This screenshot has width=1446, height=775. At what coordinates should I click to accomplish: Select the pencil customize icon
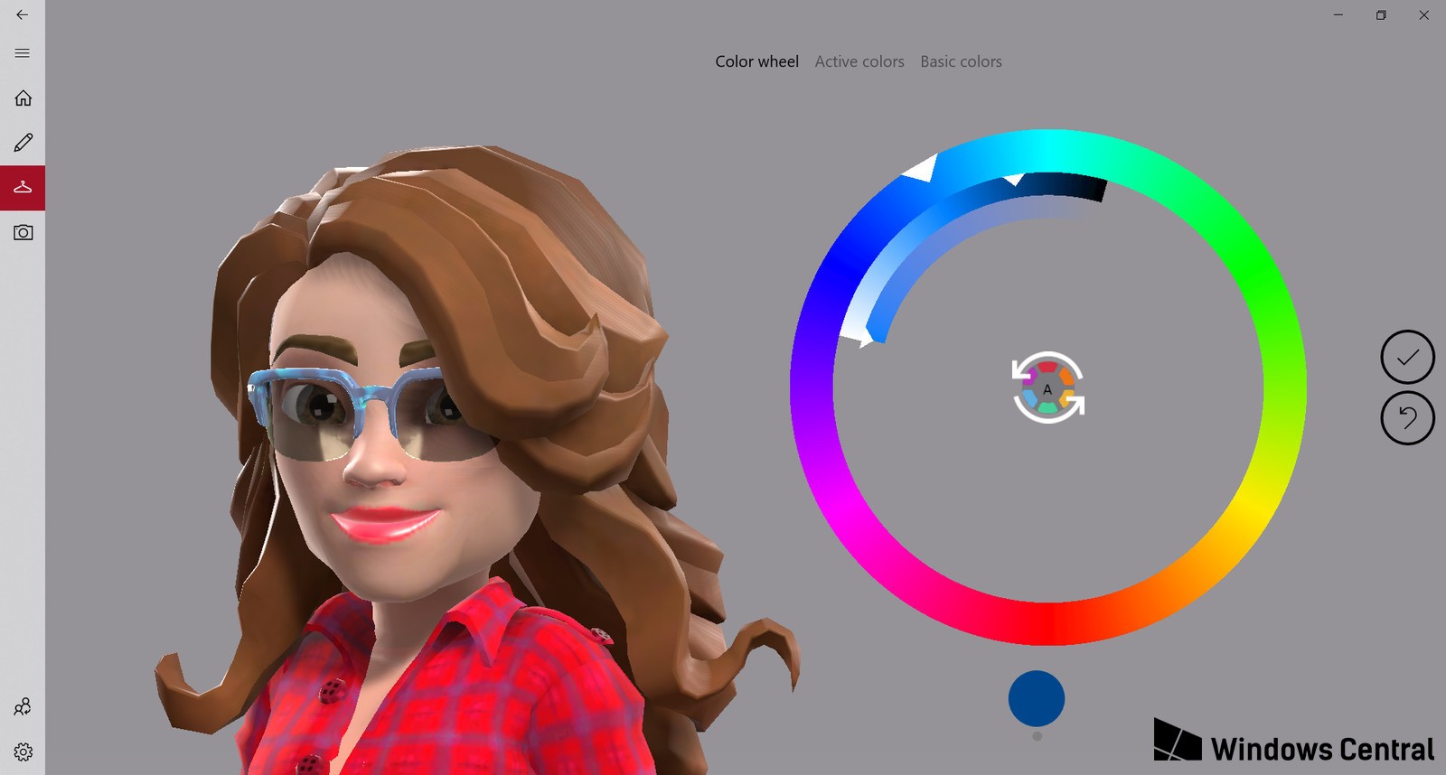[23, 143]
